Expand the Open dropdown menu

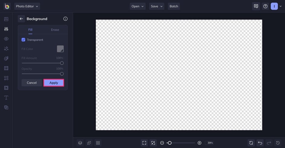(138, 6)
